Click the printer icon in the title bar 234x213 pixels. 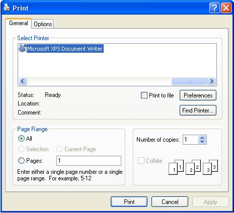pyautogui.click(x=7, y=8)
